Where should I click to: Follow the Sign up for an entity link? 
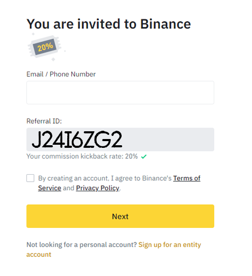coord(170,244)
